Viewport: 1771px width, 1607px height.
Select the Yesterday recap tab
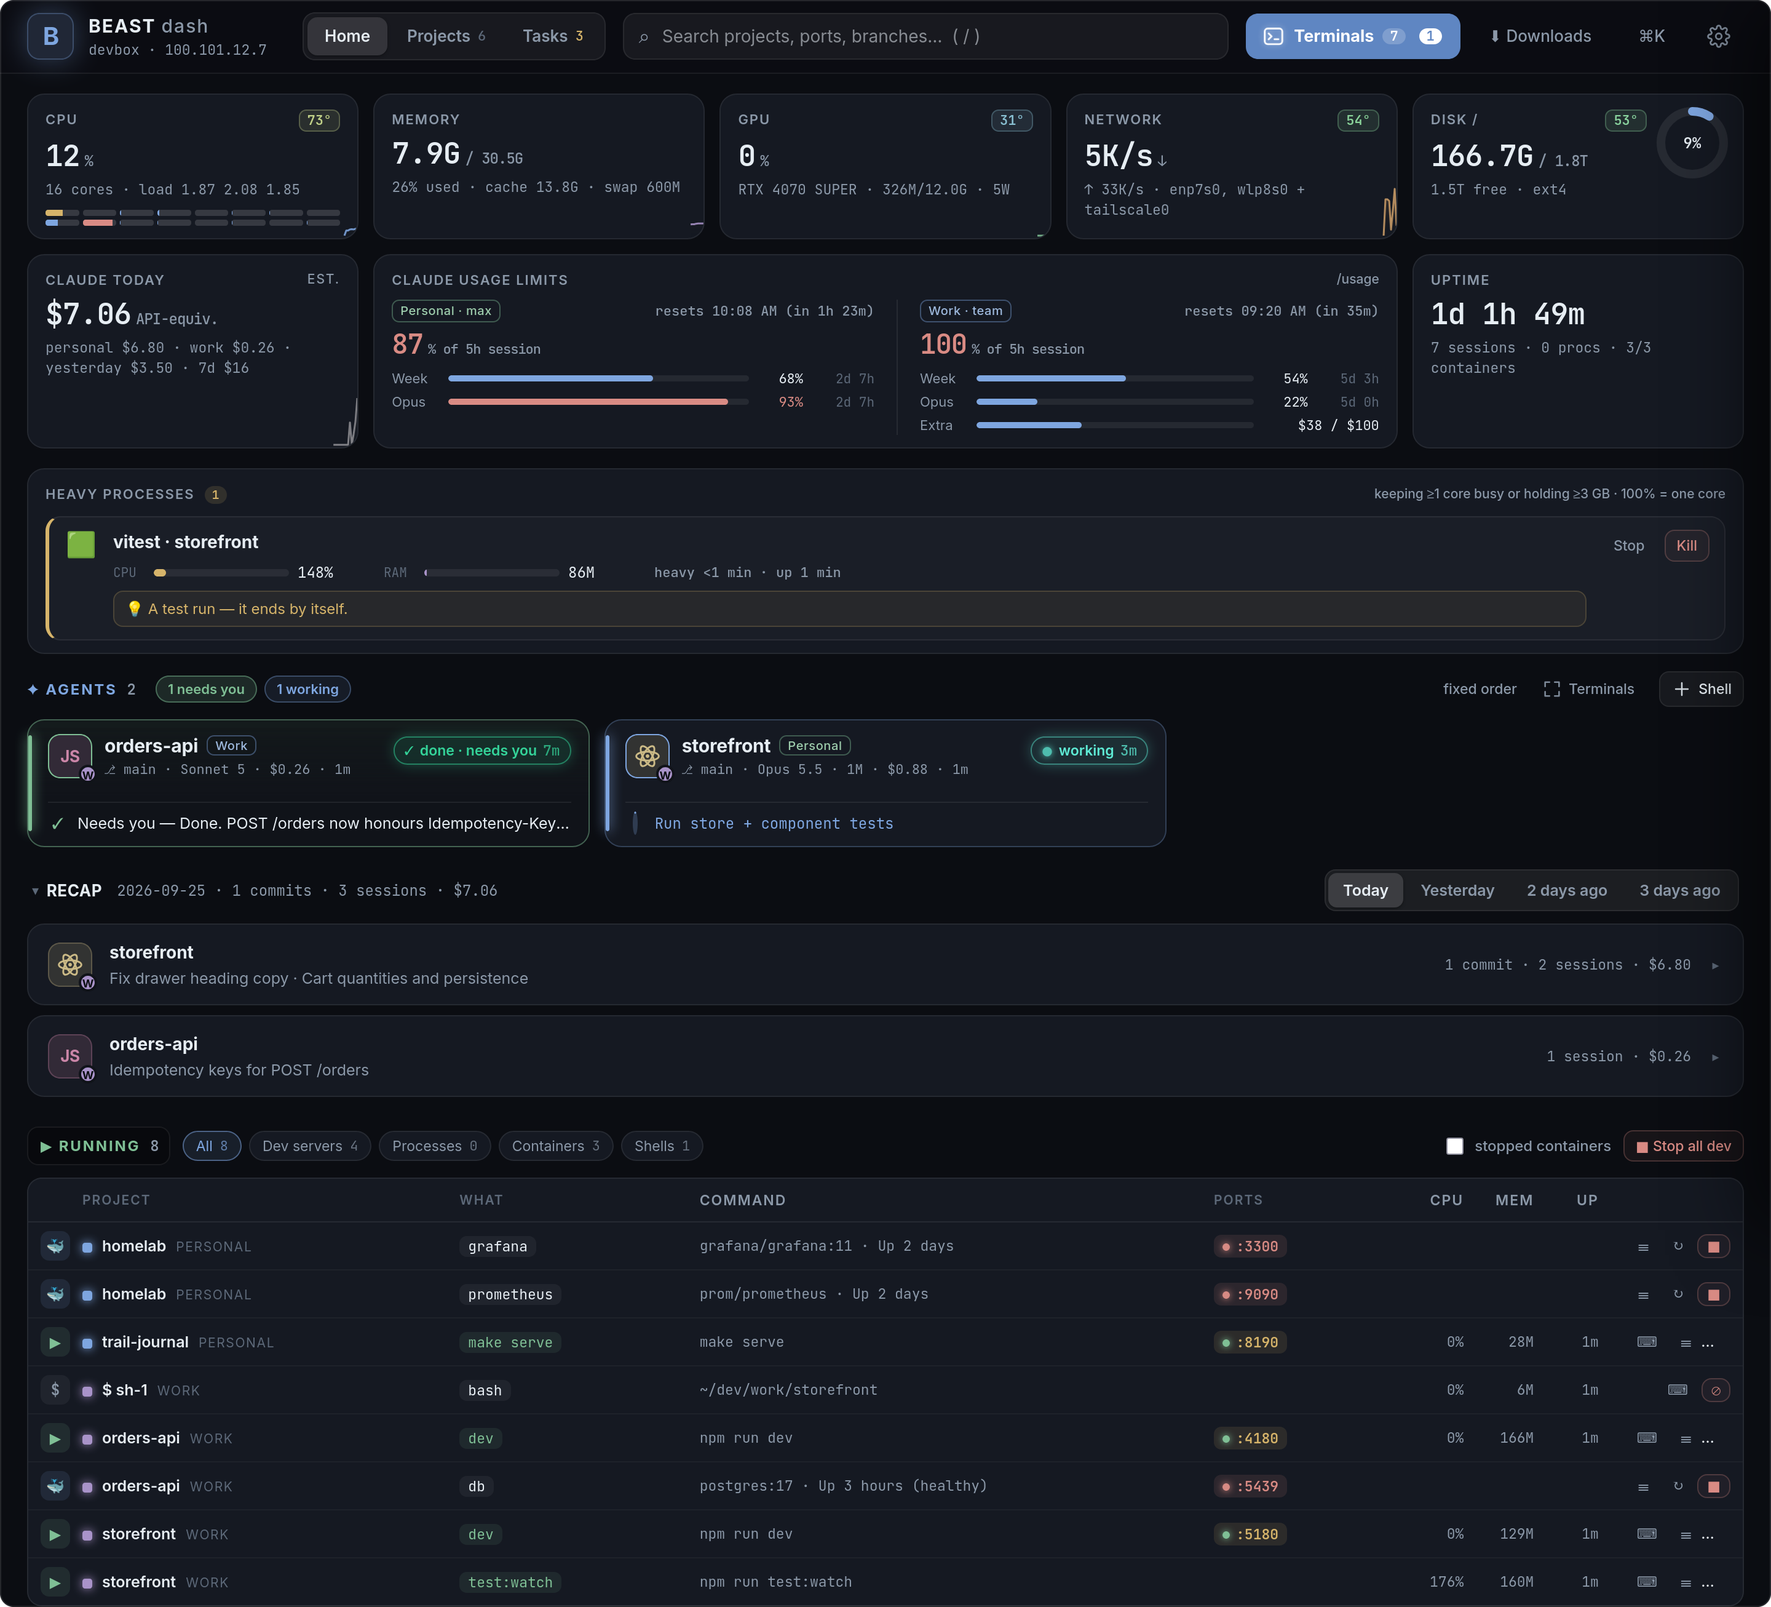point(1457,890)
